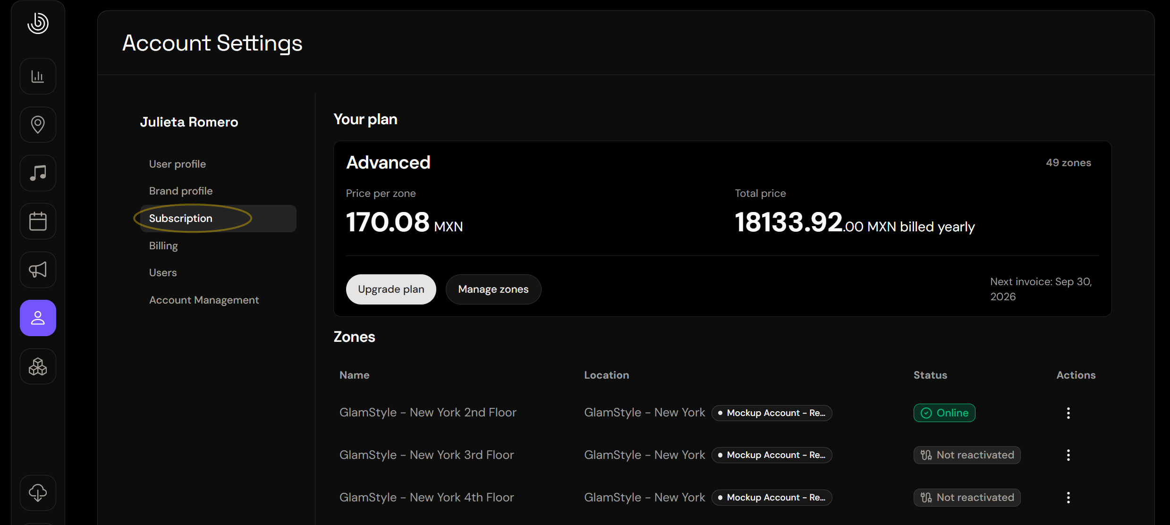Click Mockup Account tag on 3rd Floor row
The image size is (1170, 525).
[x=772, y=455]
